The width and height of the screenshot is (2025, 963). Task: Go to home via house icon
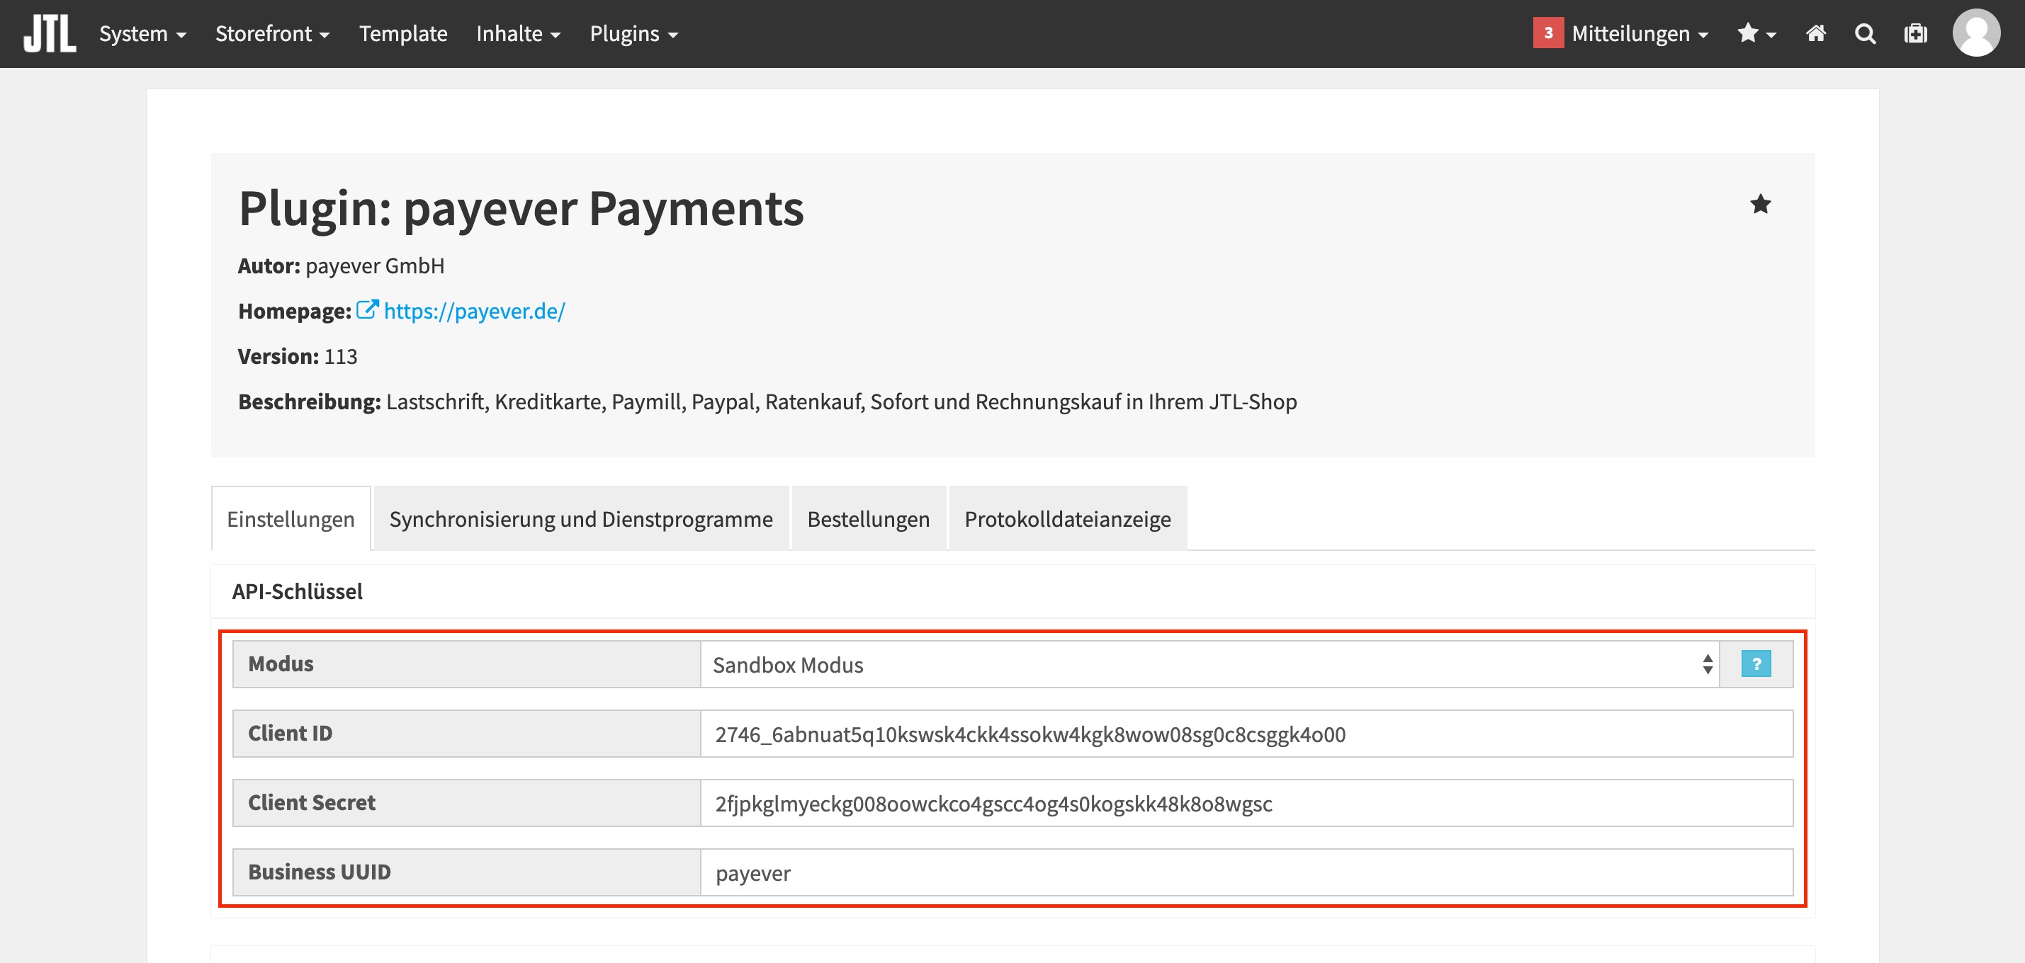click(x=1816, y=34)
